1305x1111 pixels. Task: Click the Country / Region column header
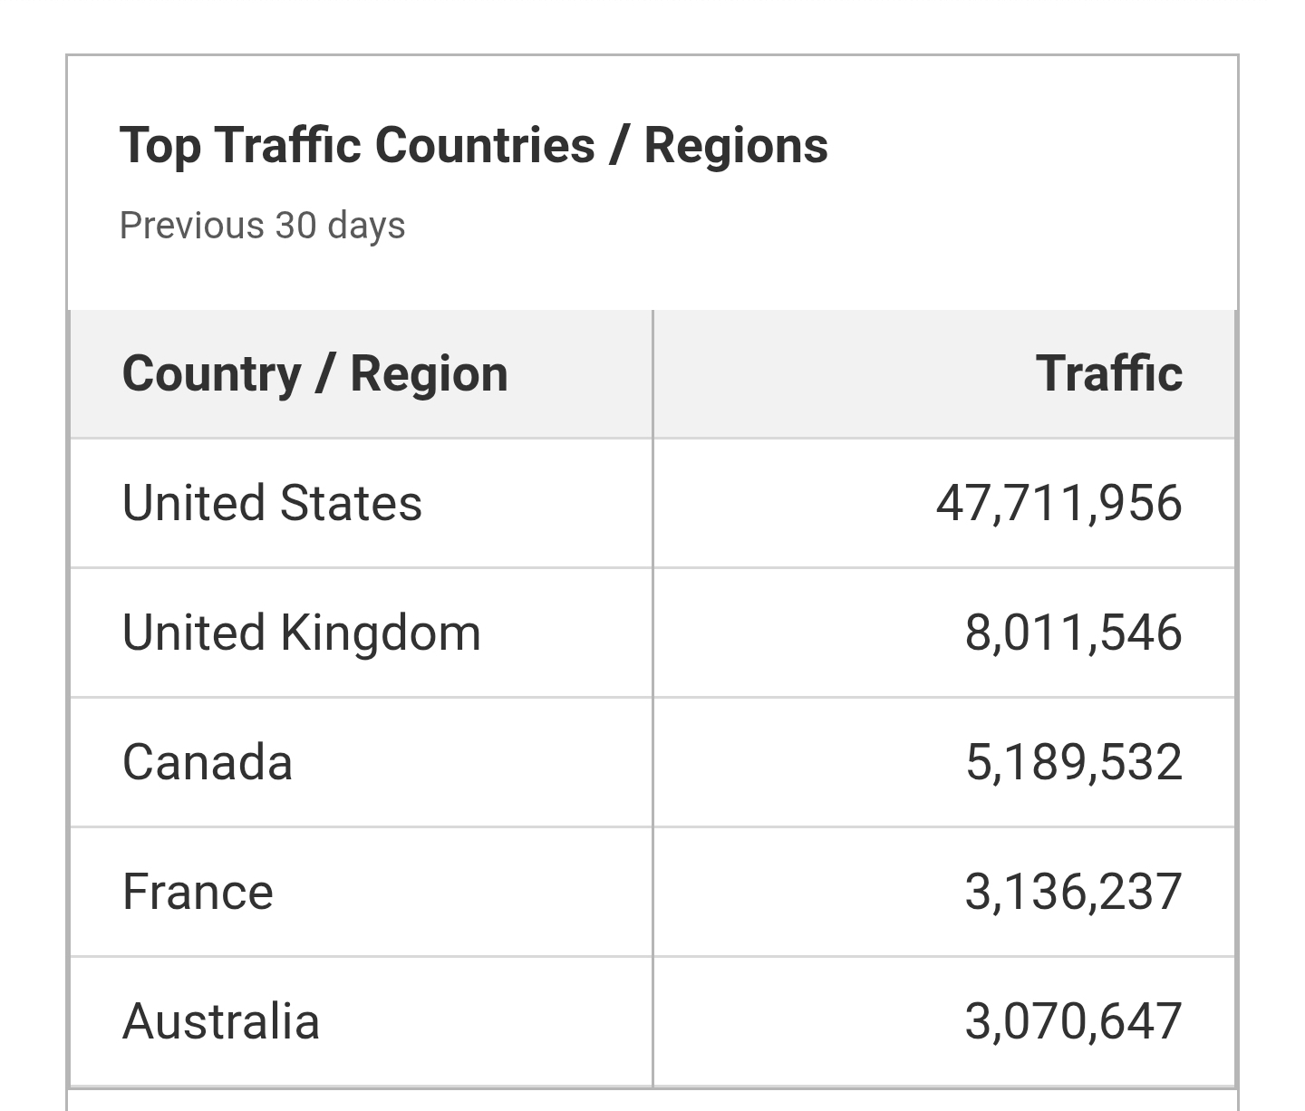(314, 374)
